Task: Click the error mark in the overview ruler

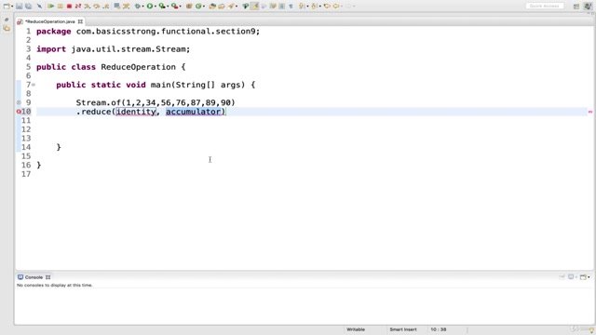Action: [590, 112]
